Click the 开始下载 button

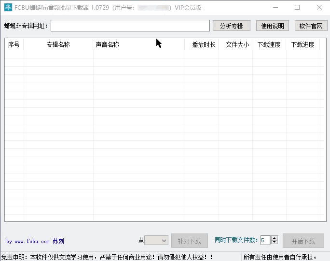point(303,241)
